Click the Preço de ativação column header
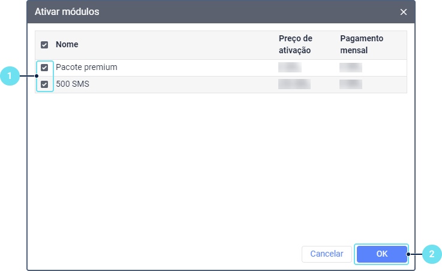 296,45
